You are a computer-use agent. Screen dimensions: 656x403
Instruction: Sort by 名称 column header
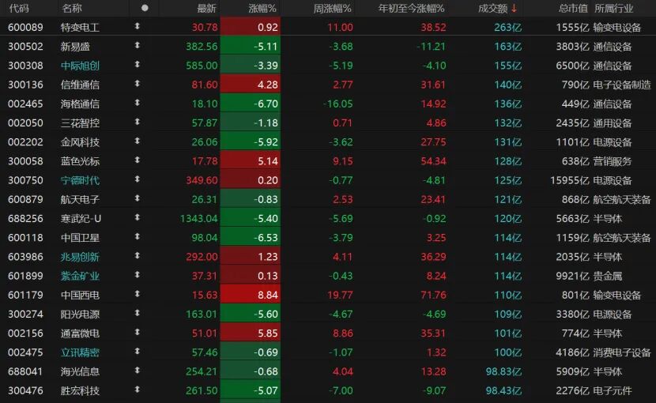click(x=72, y=8)
